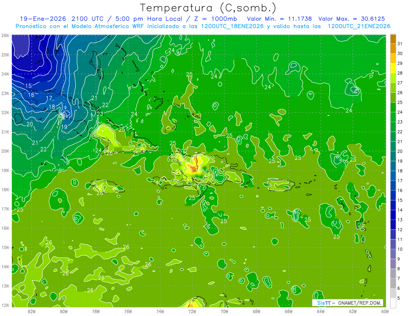The height and width of the screenshot is (316, 409).
Task: Click the '62W' longitude axis label
Action: pos(353,311)
